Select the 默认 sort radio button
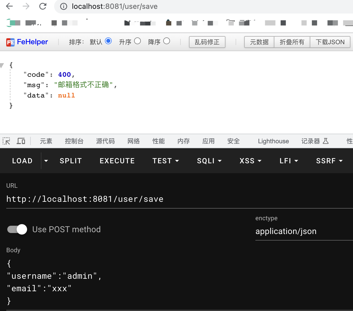Screen dimensions: 353x311 pos(108,41)
